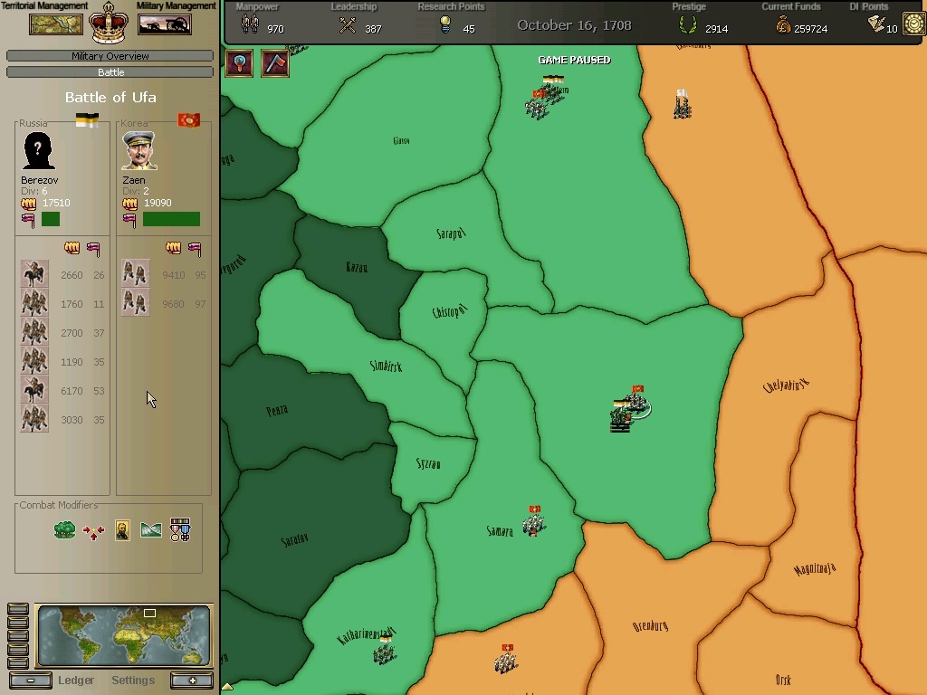Click the Manpower soldiers icon
The width and height of the screenshot is (927, 695).
click(x=250, y=24)
